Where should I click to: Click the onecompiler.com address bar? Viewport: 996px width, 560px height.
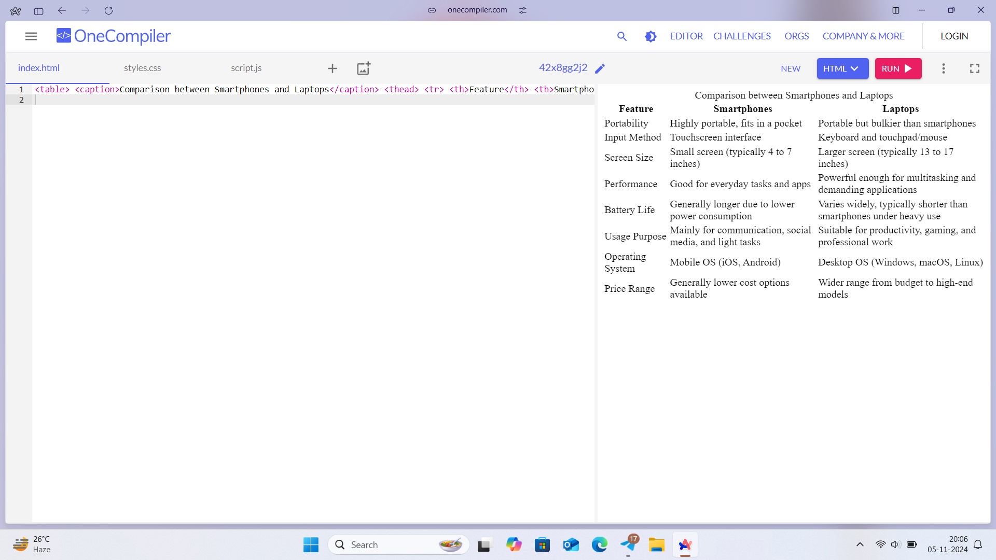(477, 10)
